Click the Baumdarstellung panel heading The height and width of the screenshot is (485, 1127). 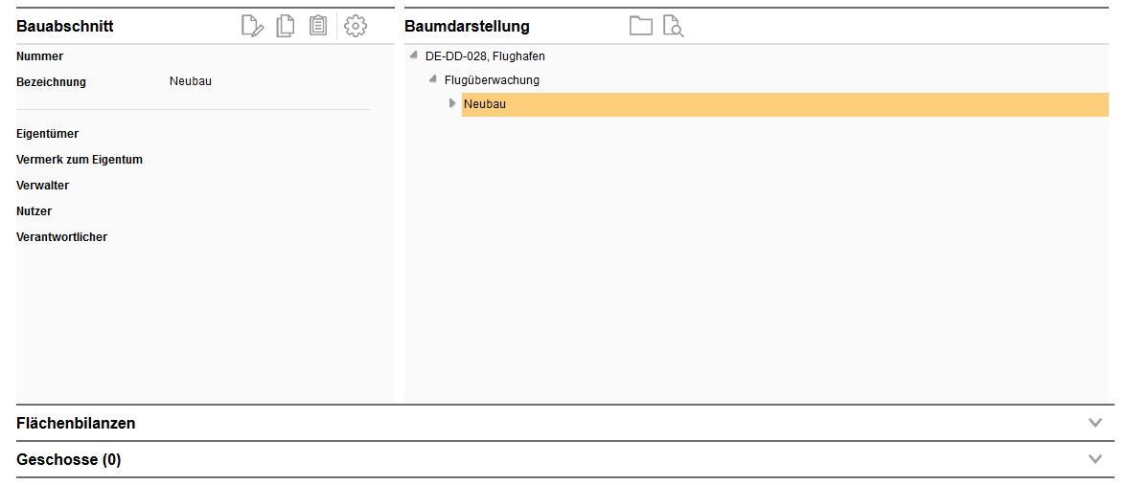point(467,26)
